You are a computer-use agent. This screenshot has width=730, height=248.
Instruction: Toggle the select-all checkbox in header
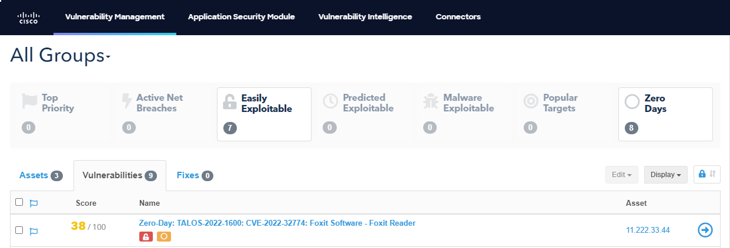(x=19, y=202)
